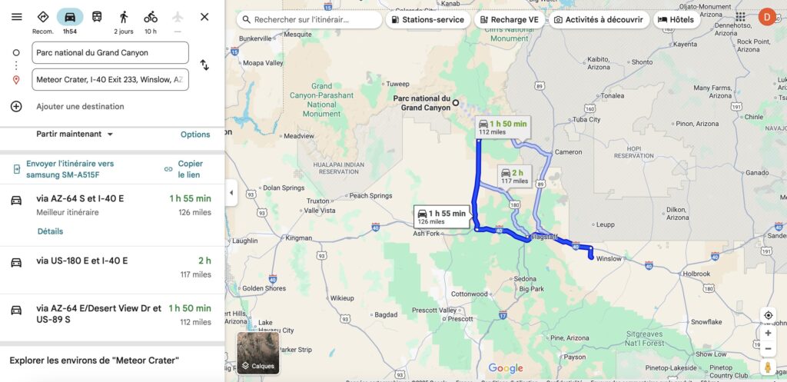Edit starting point Parc national du Grand Canyon
The height and width of the screenshot is (382, 787).
(111, 53)
